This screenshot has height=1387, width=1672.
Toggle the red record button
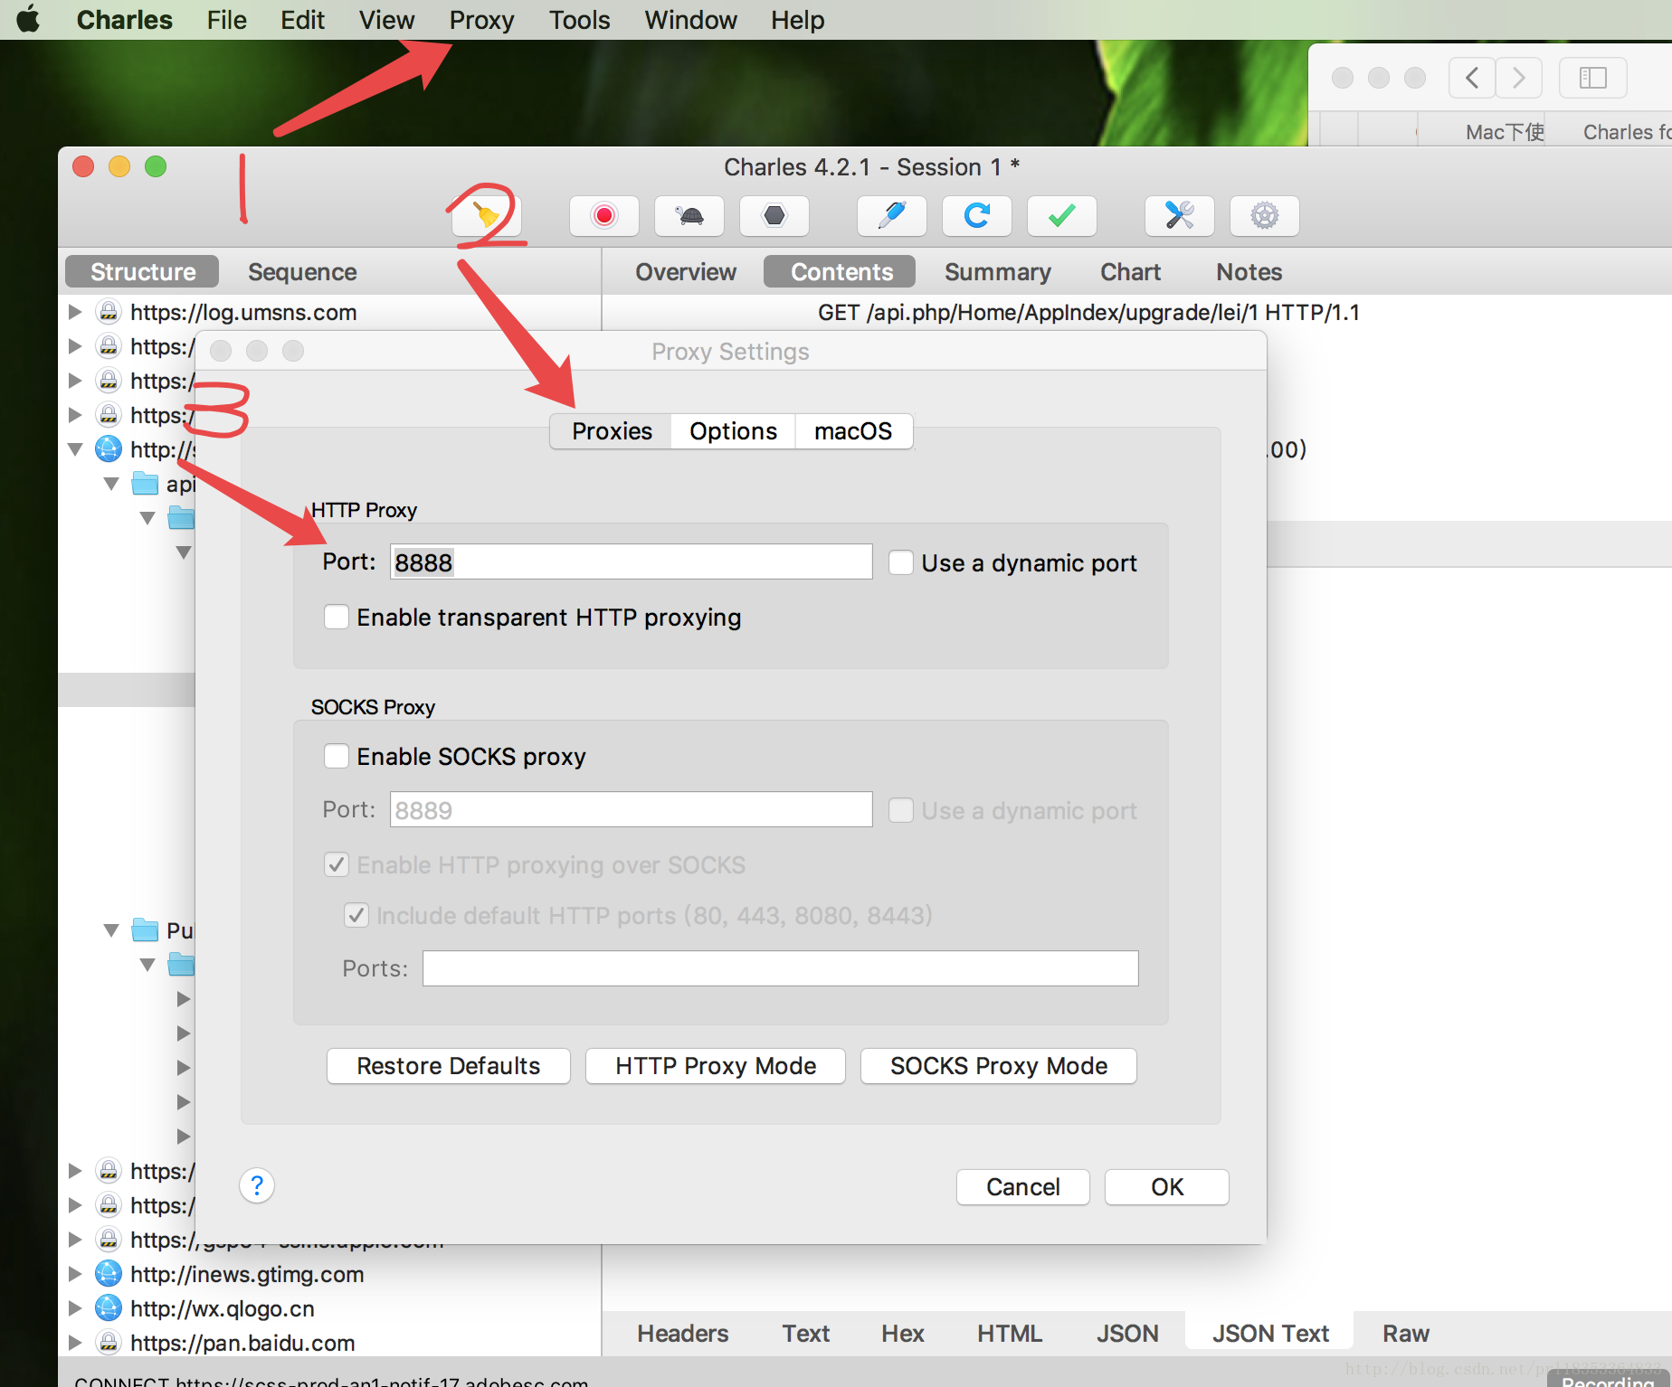(603, 216)
